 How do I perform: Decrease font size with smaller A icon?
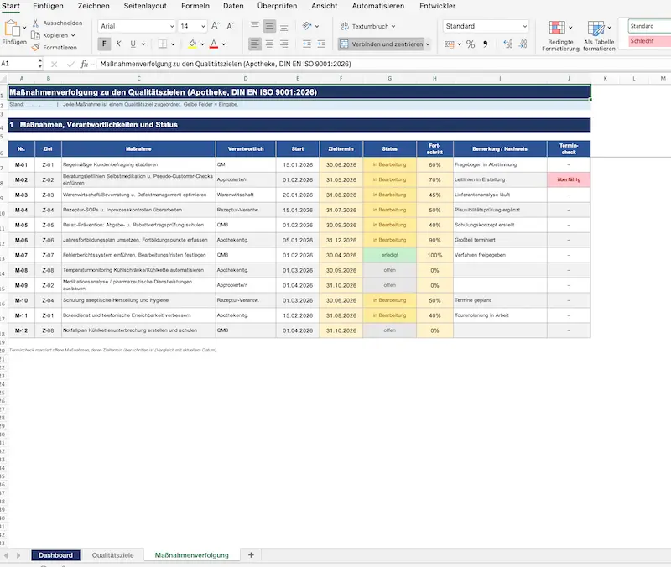click(x=230, y=26)
